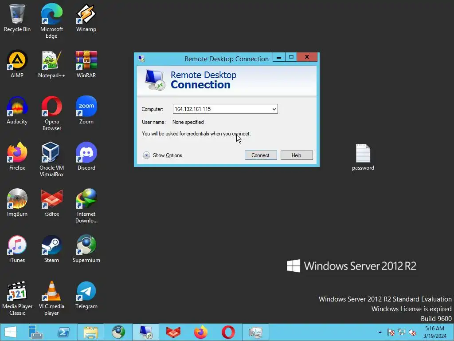Click the Firefox desktop icon
The width and height of the screenshot is (454, 341).
pyautogui.click(x=17, y=156)
